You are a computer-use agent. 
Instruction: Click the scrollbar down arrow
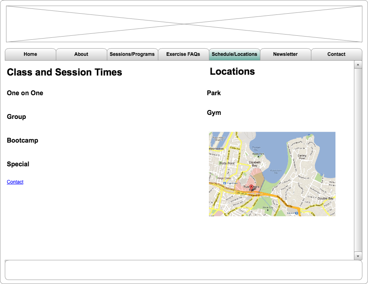pos(357,256)
